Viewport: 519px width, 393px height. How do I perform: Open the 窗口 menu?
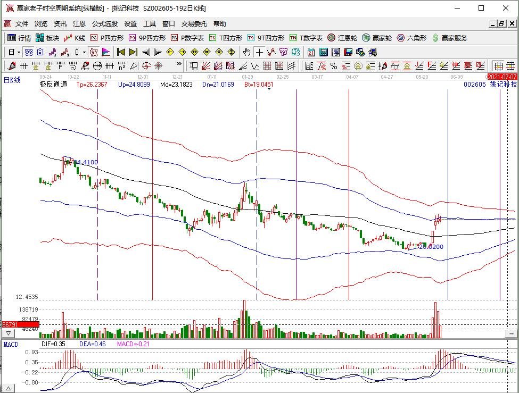tap(169, 24)
